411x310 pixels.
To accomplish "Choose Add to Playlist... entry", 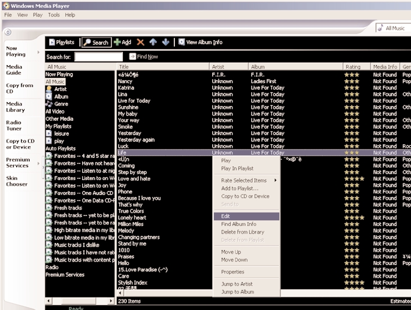I will pos(246,189).
